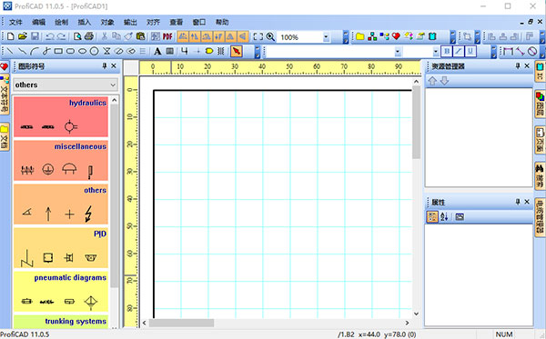Open the 100% zoom level dropdown
The image size is (546, 339).
[x=326, y=37]
